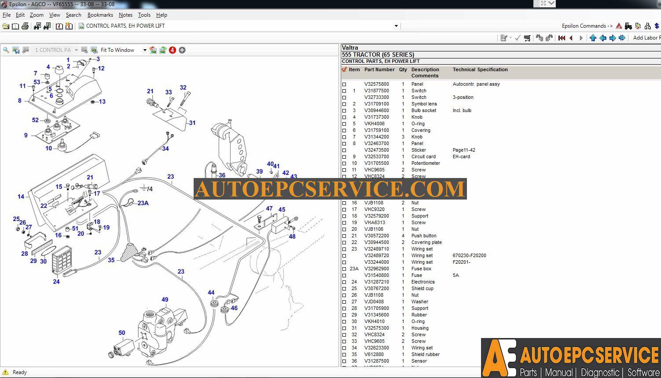
Task: Tick checkbox for V32575800 Panel row
Action: [344, 84]
